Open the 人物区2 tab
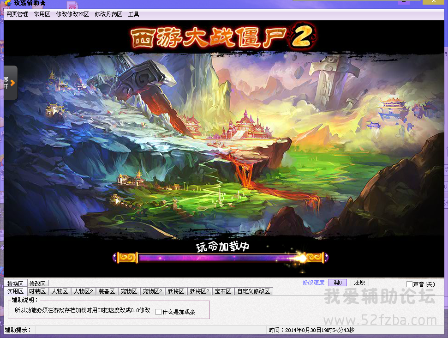The height and width of the screenshot is (338, 448). (84, 291)
